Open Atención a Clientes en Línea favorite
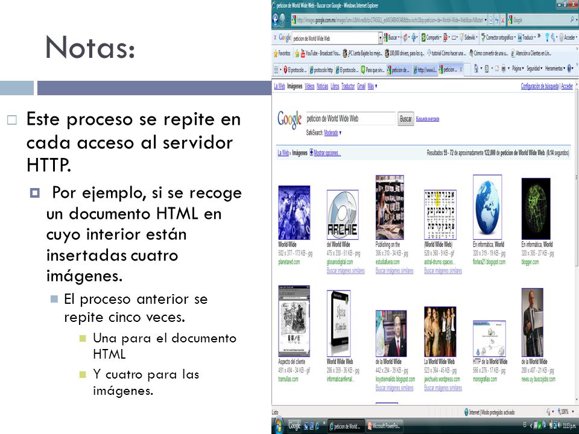Screen dimensions: 579x434 (x=531, y=54)
